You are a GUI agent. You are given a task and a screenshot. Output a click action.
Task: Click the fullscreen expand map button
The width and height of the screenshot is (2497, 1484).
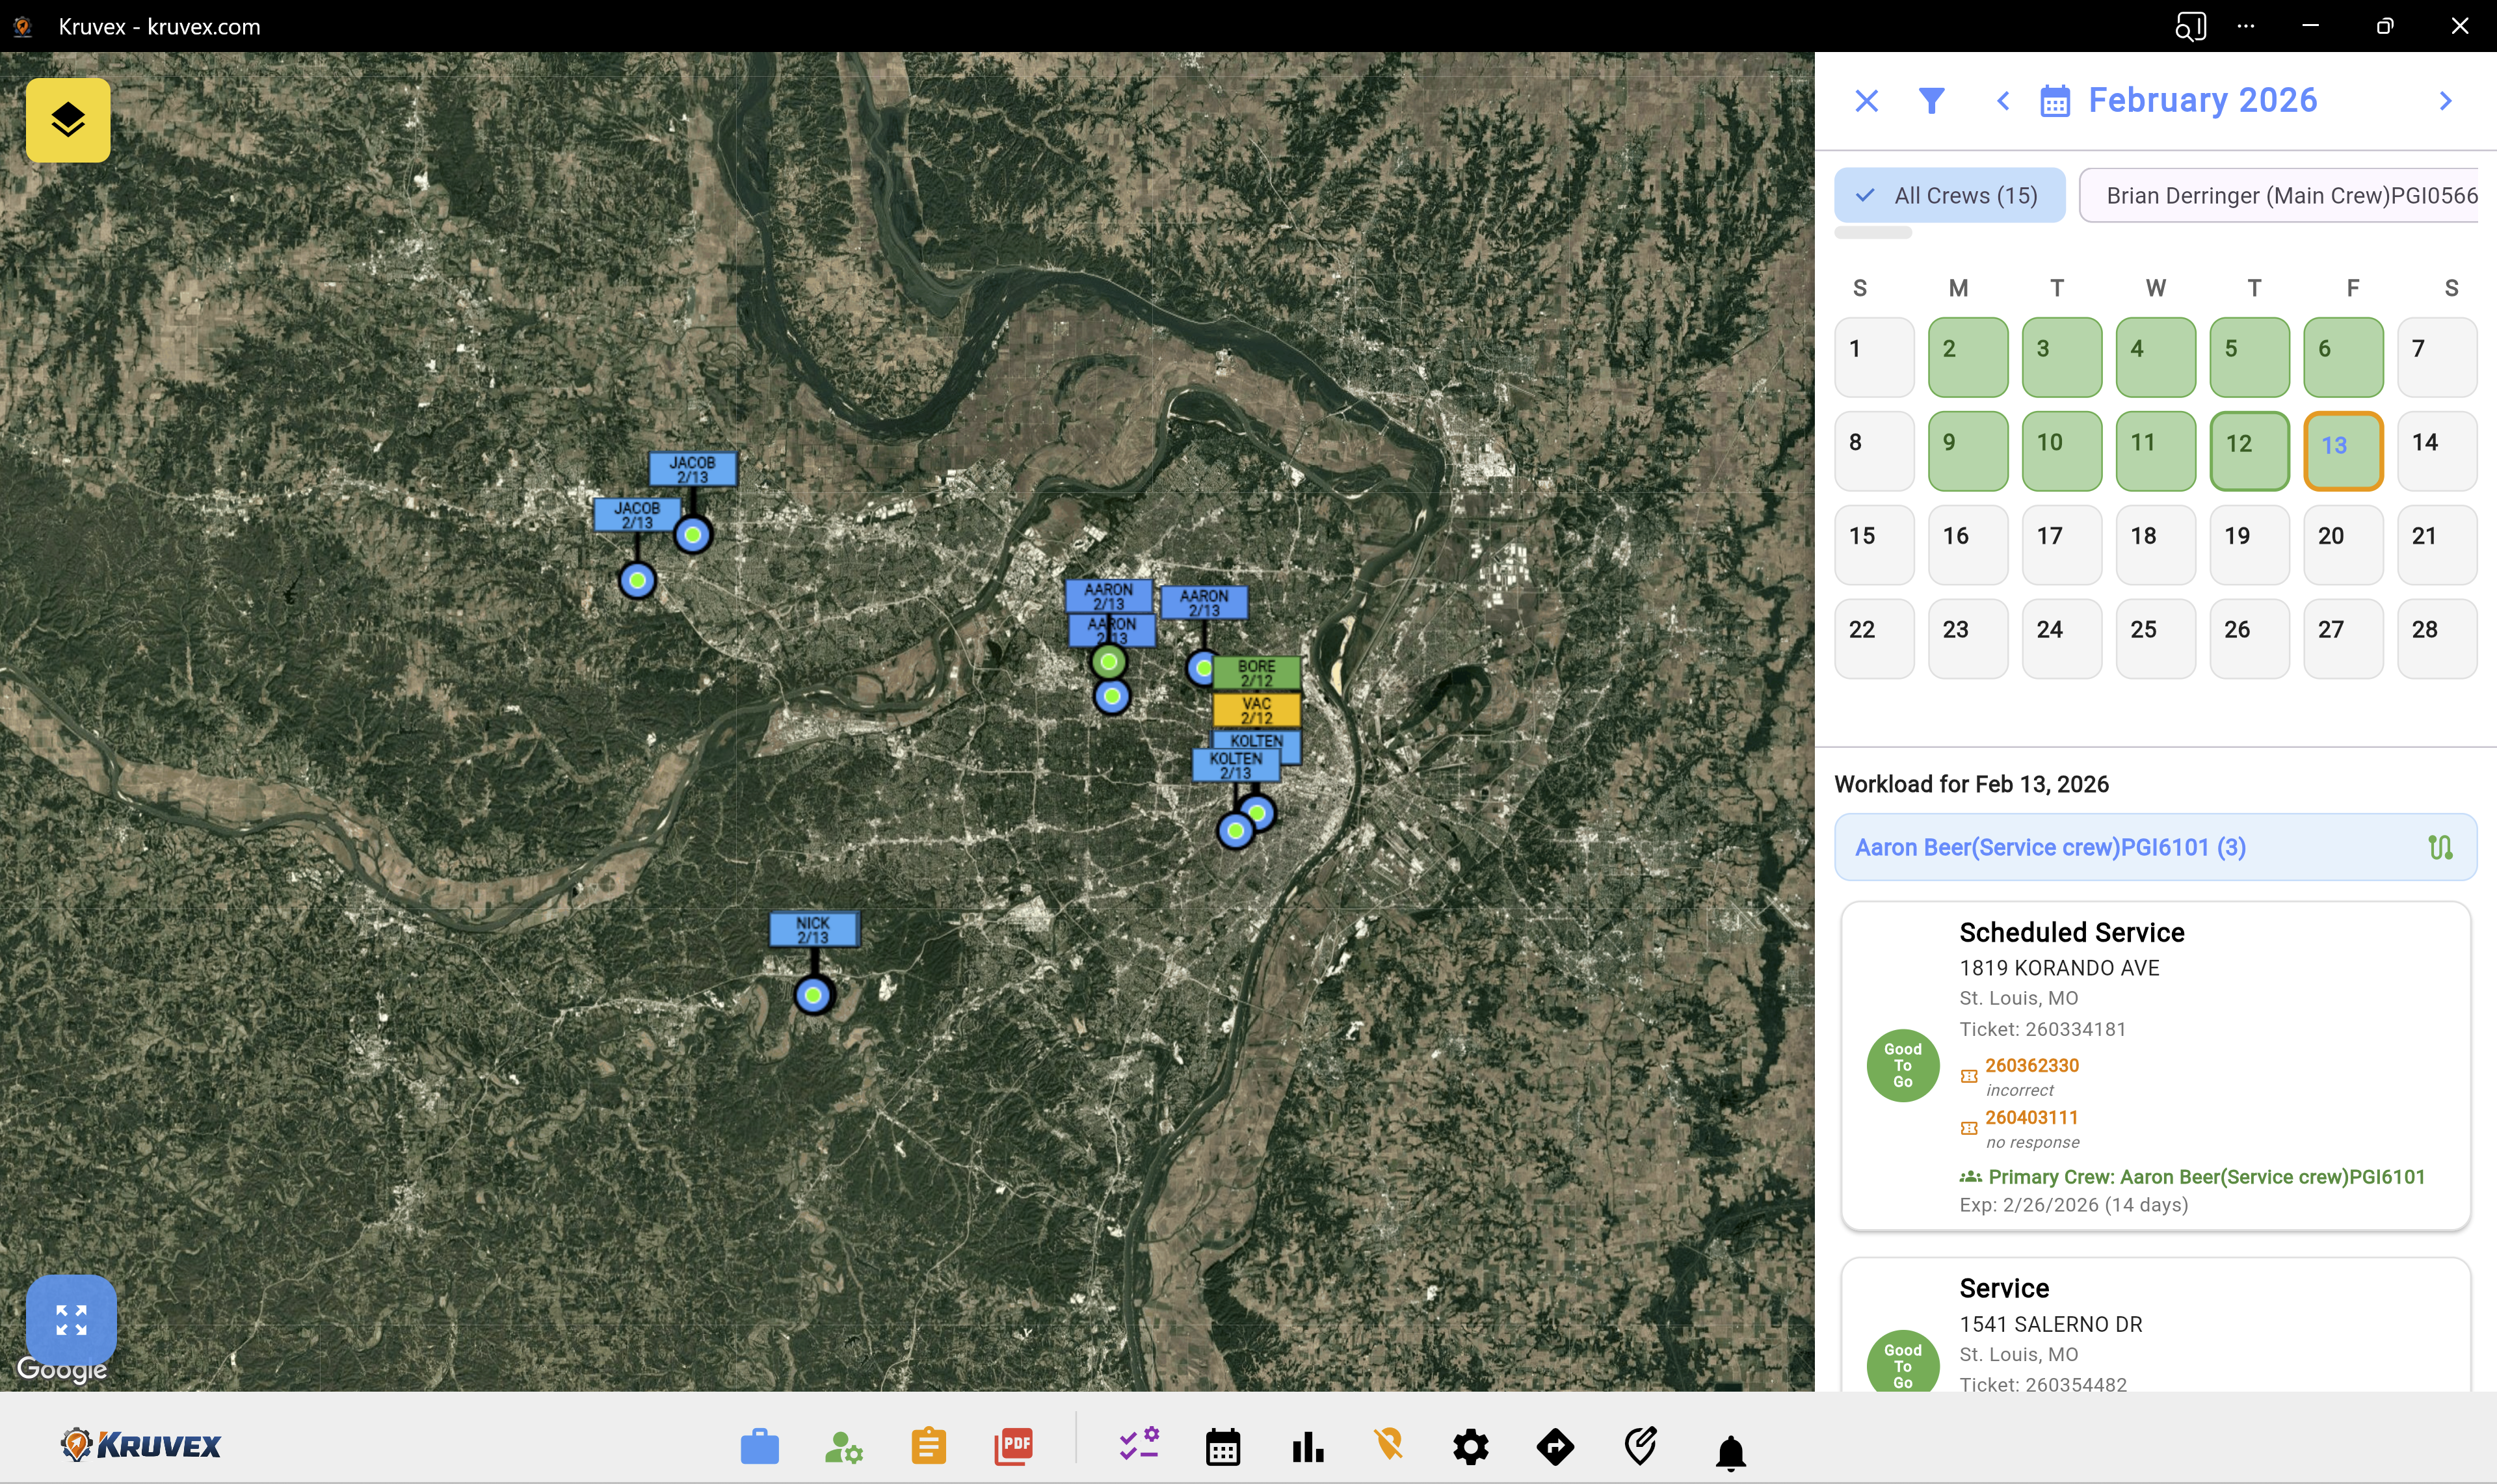[x=71, y=1319]
